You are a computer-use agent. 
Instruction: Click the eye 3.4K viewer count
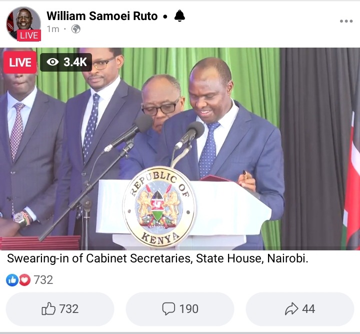(66, 62)
